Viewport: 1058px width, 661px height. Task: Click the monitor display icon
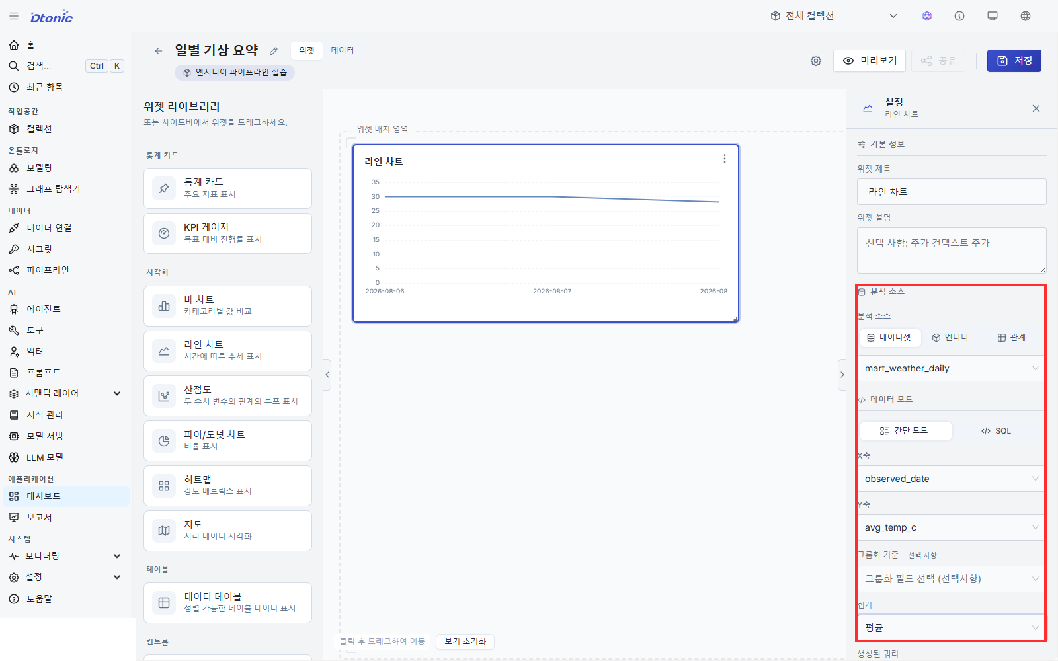click(993, 16)
